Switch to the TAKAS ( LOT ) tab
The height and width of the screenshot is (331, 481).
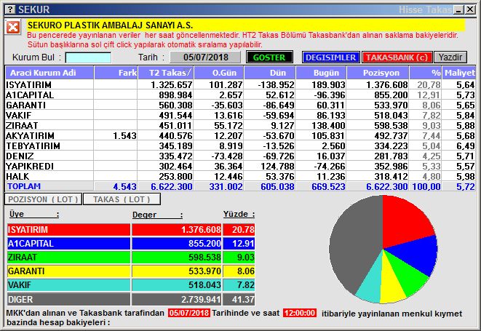(122, 199)
